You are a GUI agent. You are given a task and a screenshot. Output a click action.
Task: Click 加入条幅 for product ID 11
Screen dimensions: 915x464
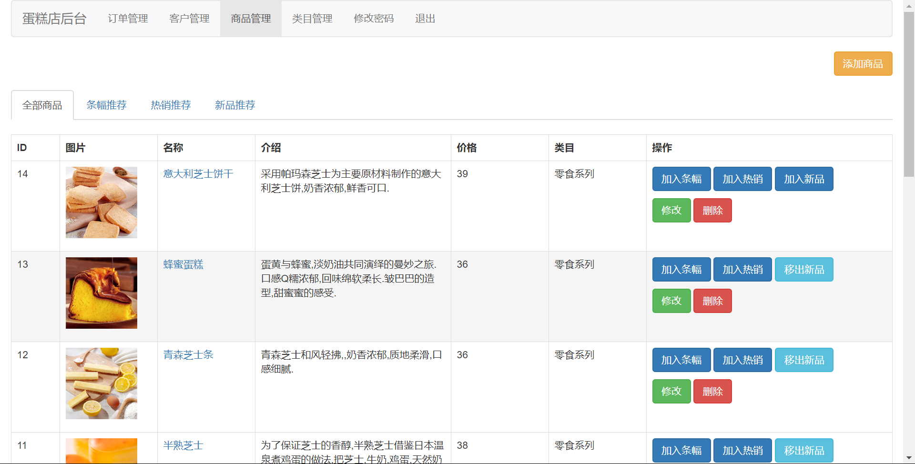point(681,451)
